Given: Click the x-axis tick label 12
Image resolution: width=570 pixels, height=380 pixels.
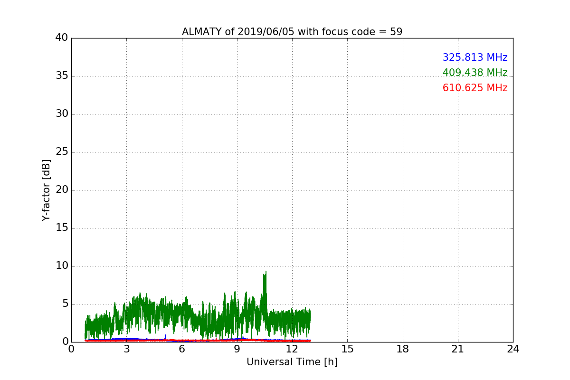Looking at the screenshot, I should pos(292,349).
